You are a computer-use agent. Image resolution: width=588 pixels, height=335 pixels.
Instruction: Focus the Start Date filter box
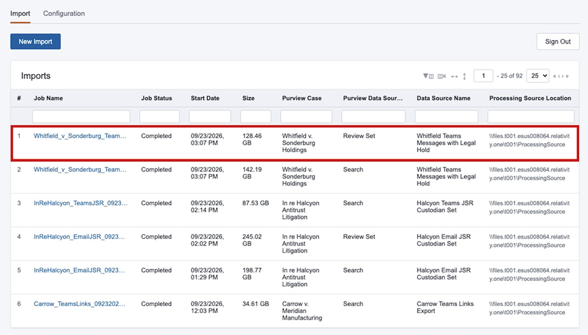pyautogui.click(x=210, y=116)
